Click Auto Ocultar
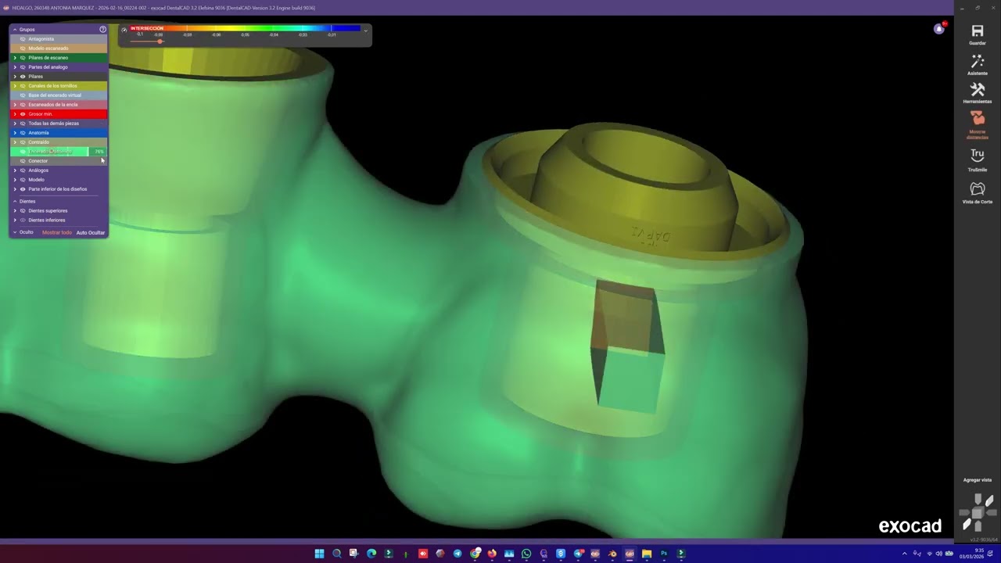1001x563 pixels. tap(91, 232)
